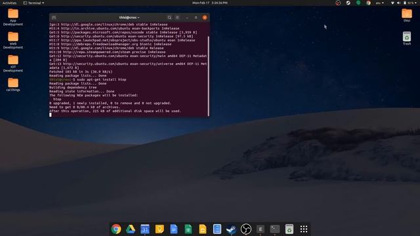Open the battery system menu
Screen dimensions: 420x236
coord(409,3)
